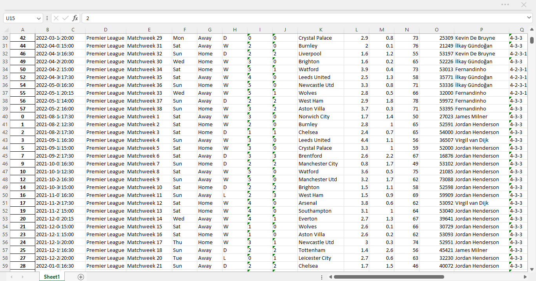Image resolution: width=536 pixels, height=281 pixels.
Task: Cancel the cell entry with the X icon
Action: tap(56, 18)
